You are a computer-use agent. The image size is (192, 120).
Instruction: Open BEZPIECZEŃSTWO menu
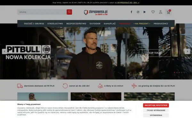click(76, 23)
